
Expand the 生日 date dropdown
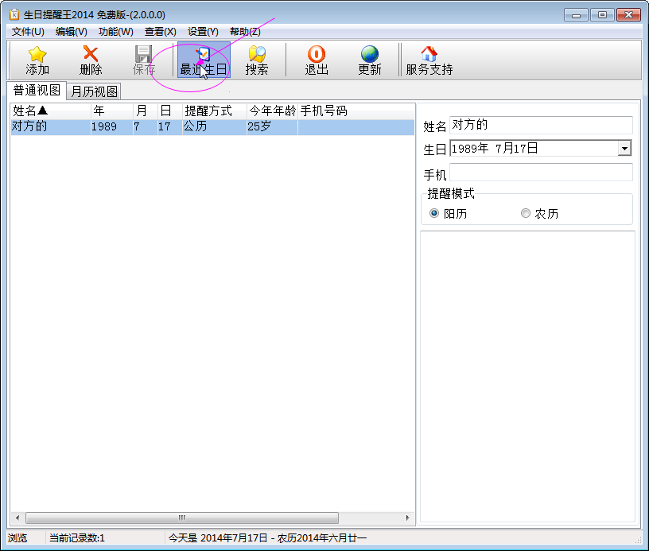(x=624, y=148)
